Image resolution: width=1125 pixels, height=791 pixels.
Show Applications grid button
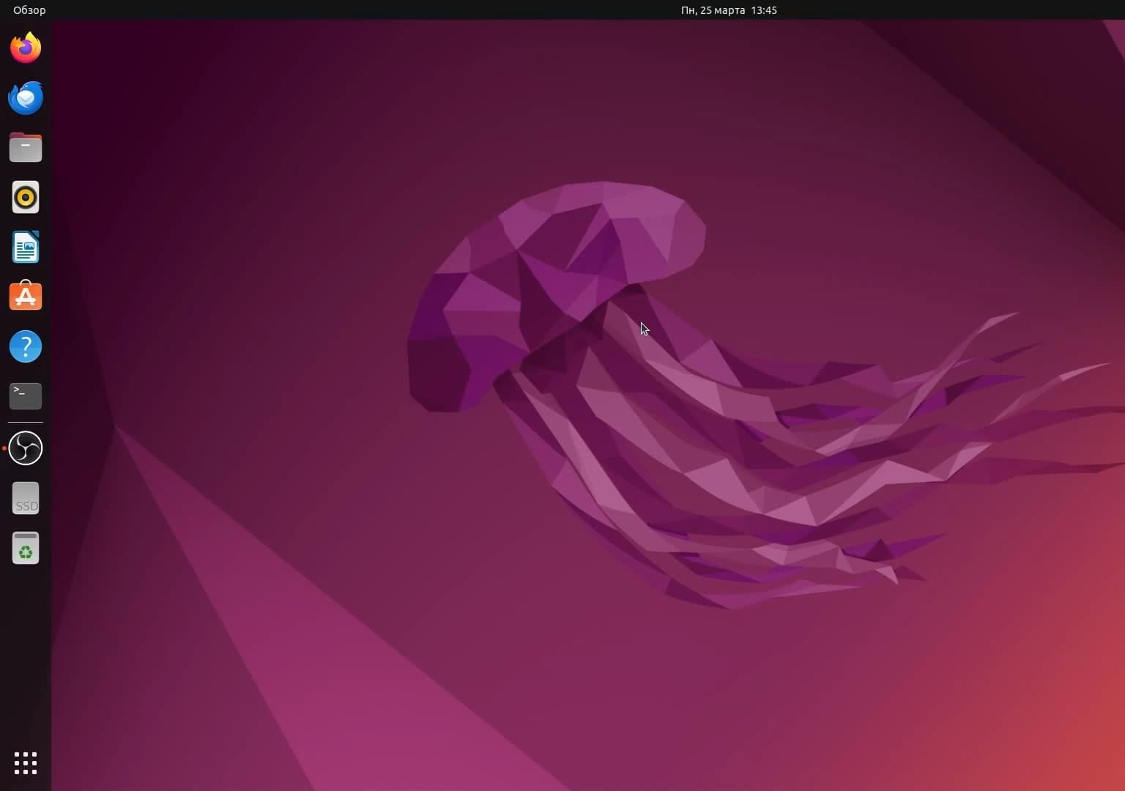point(26,763)
